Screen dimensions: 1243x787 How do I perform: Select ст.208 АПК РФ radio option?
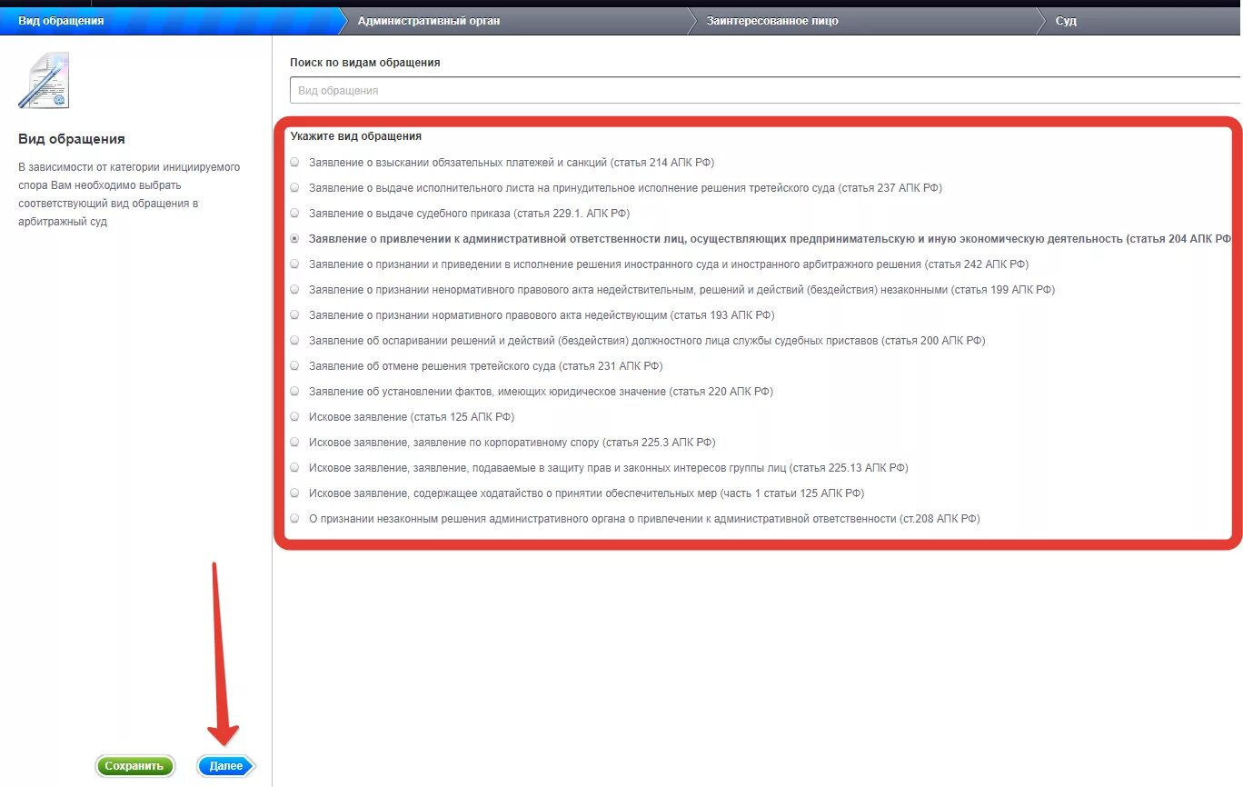pyautogui.click(x=294, y=519)
